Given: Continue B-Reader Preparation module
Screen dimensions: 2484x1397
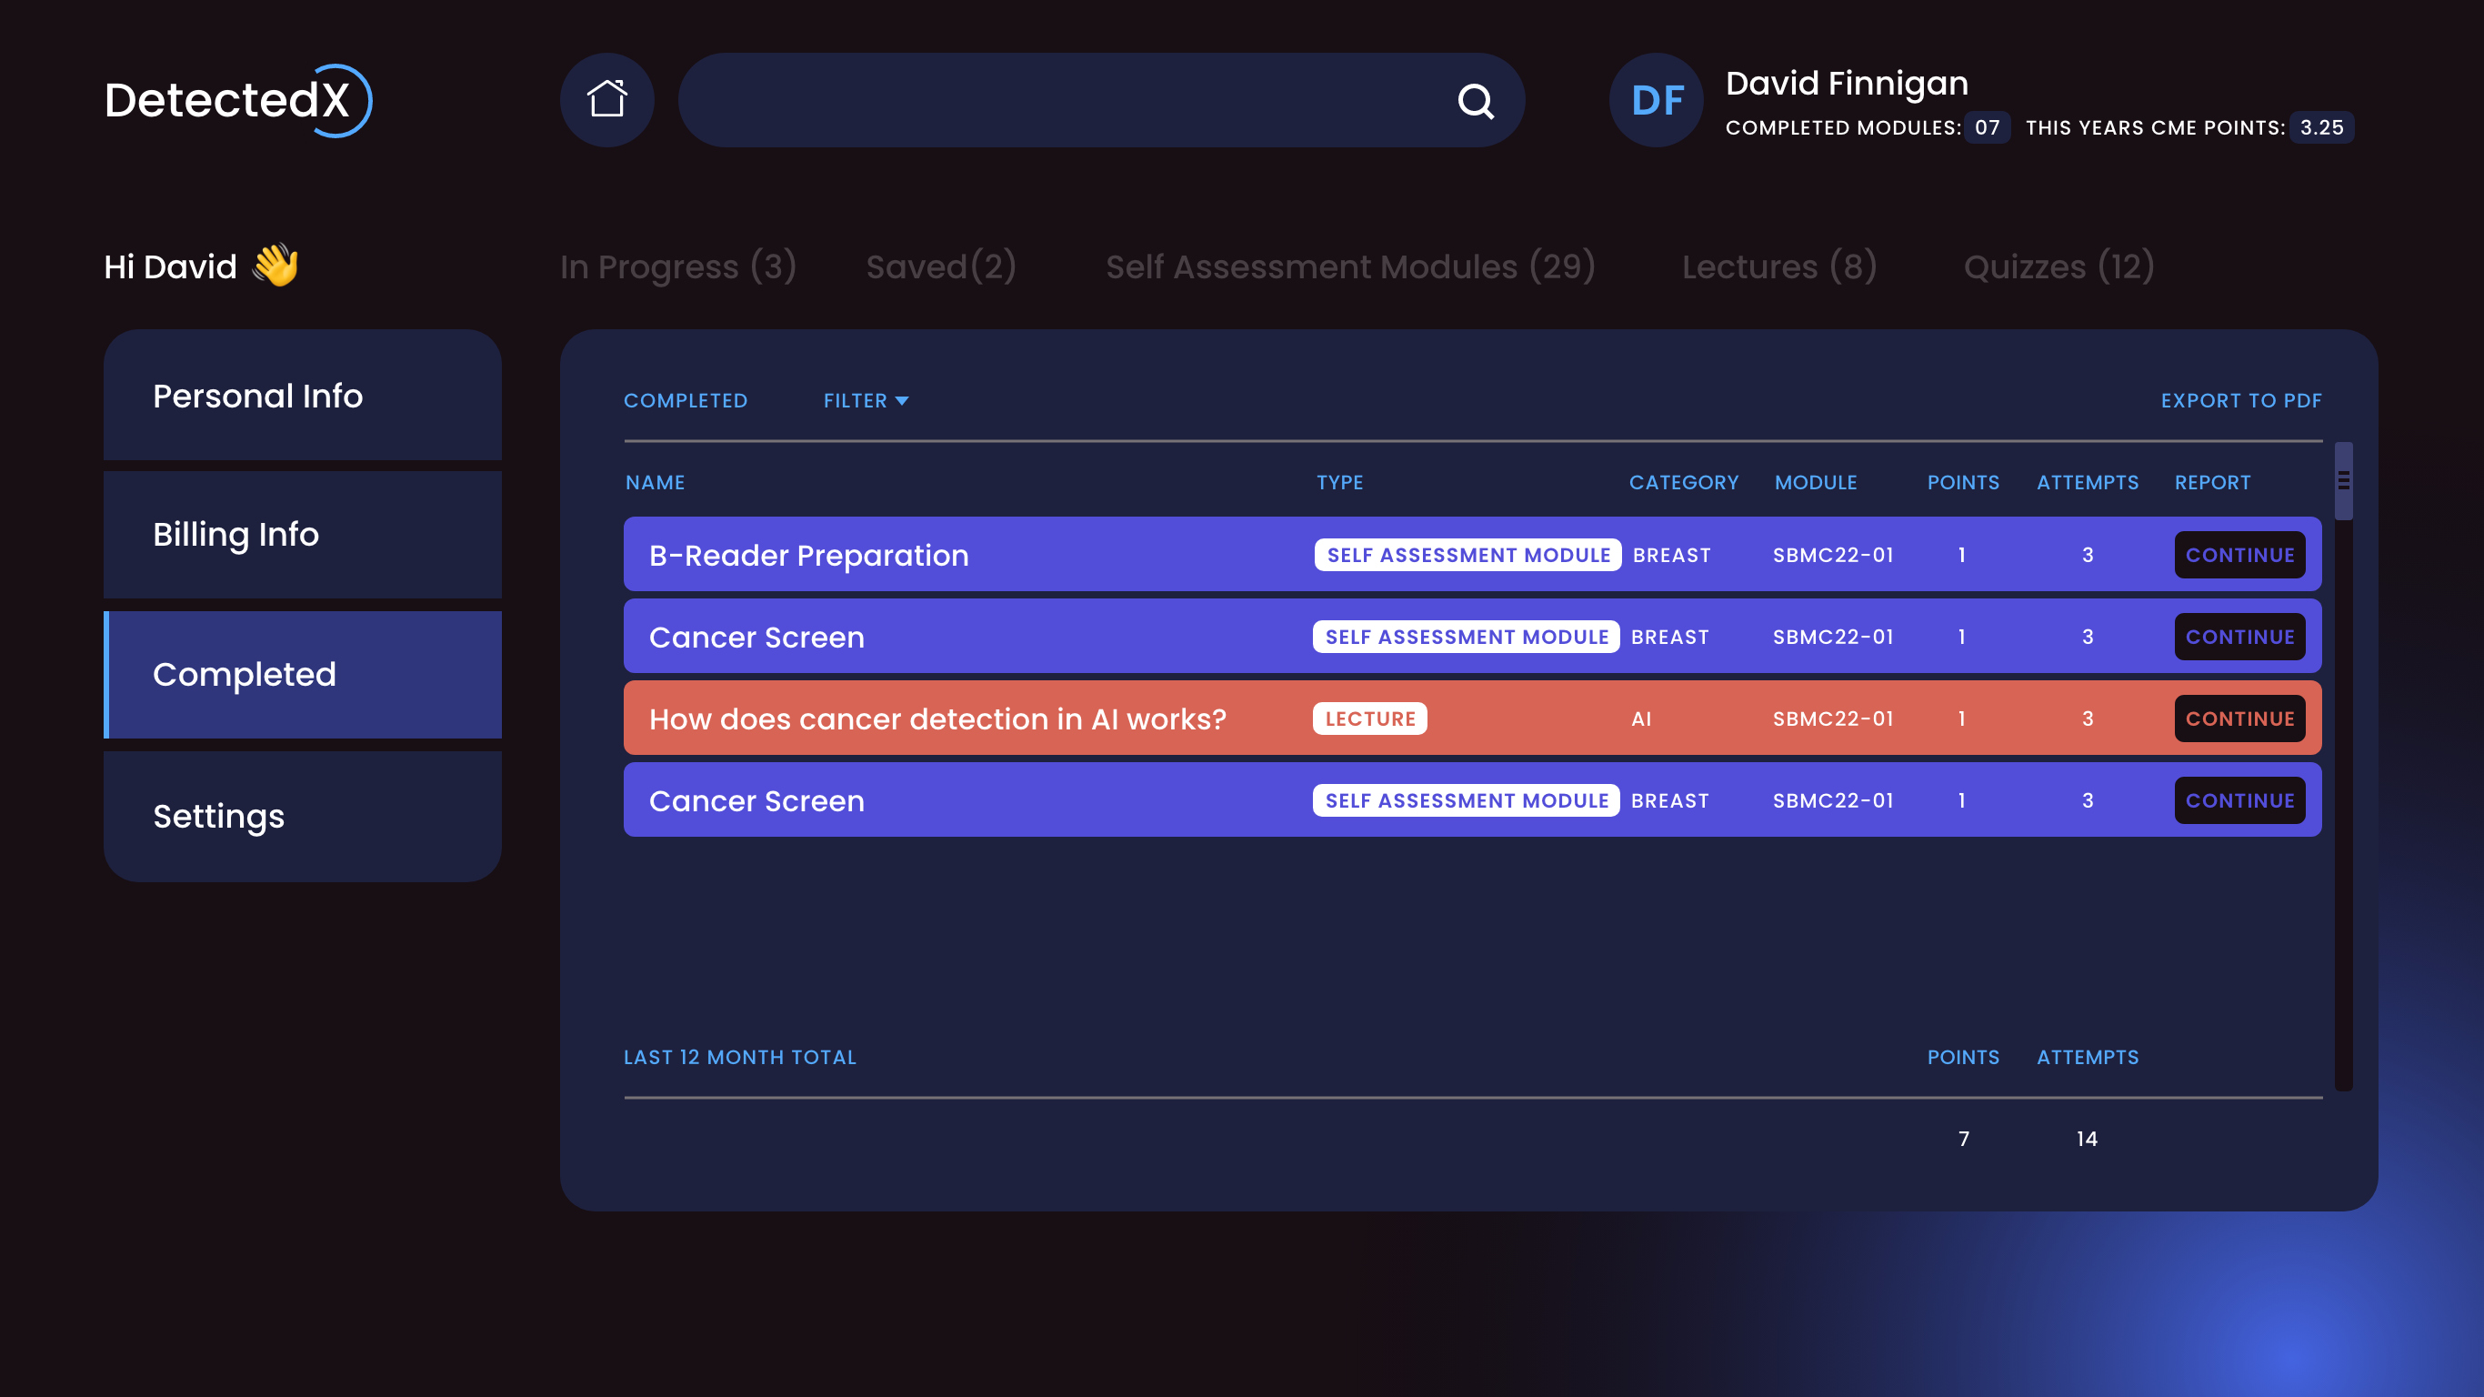Looking at the screenshot, I should coord(2239,555).
